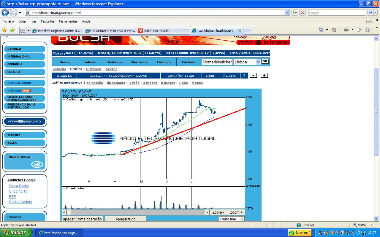
Task: Show the 1 mês chart period
Action: click(x=134, y=83)
